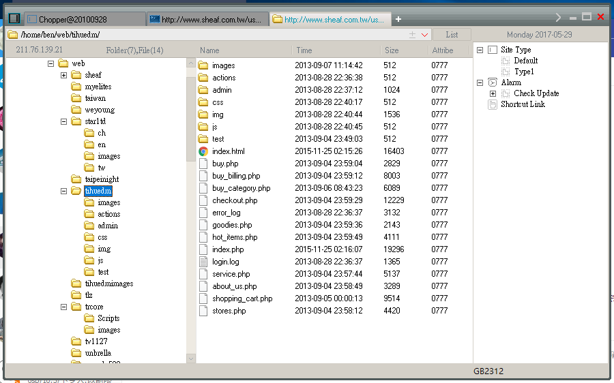Select shopping_cart.php in the file list

tap(242, 298)
